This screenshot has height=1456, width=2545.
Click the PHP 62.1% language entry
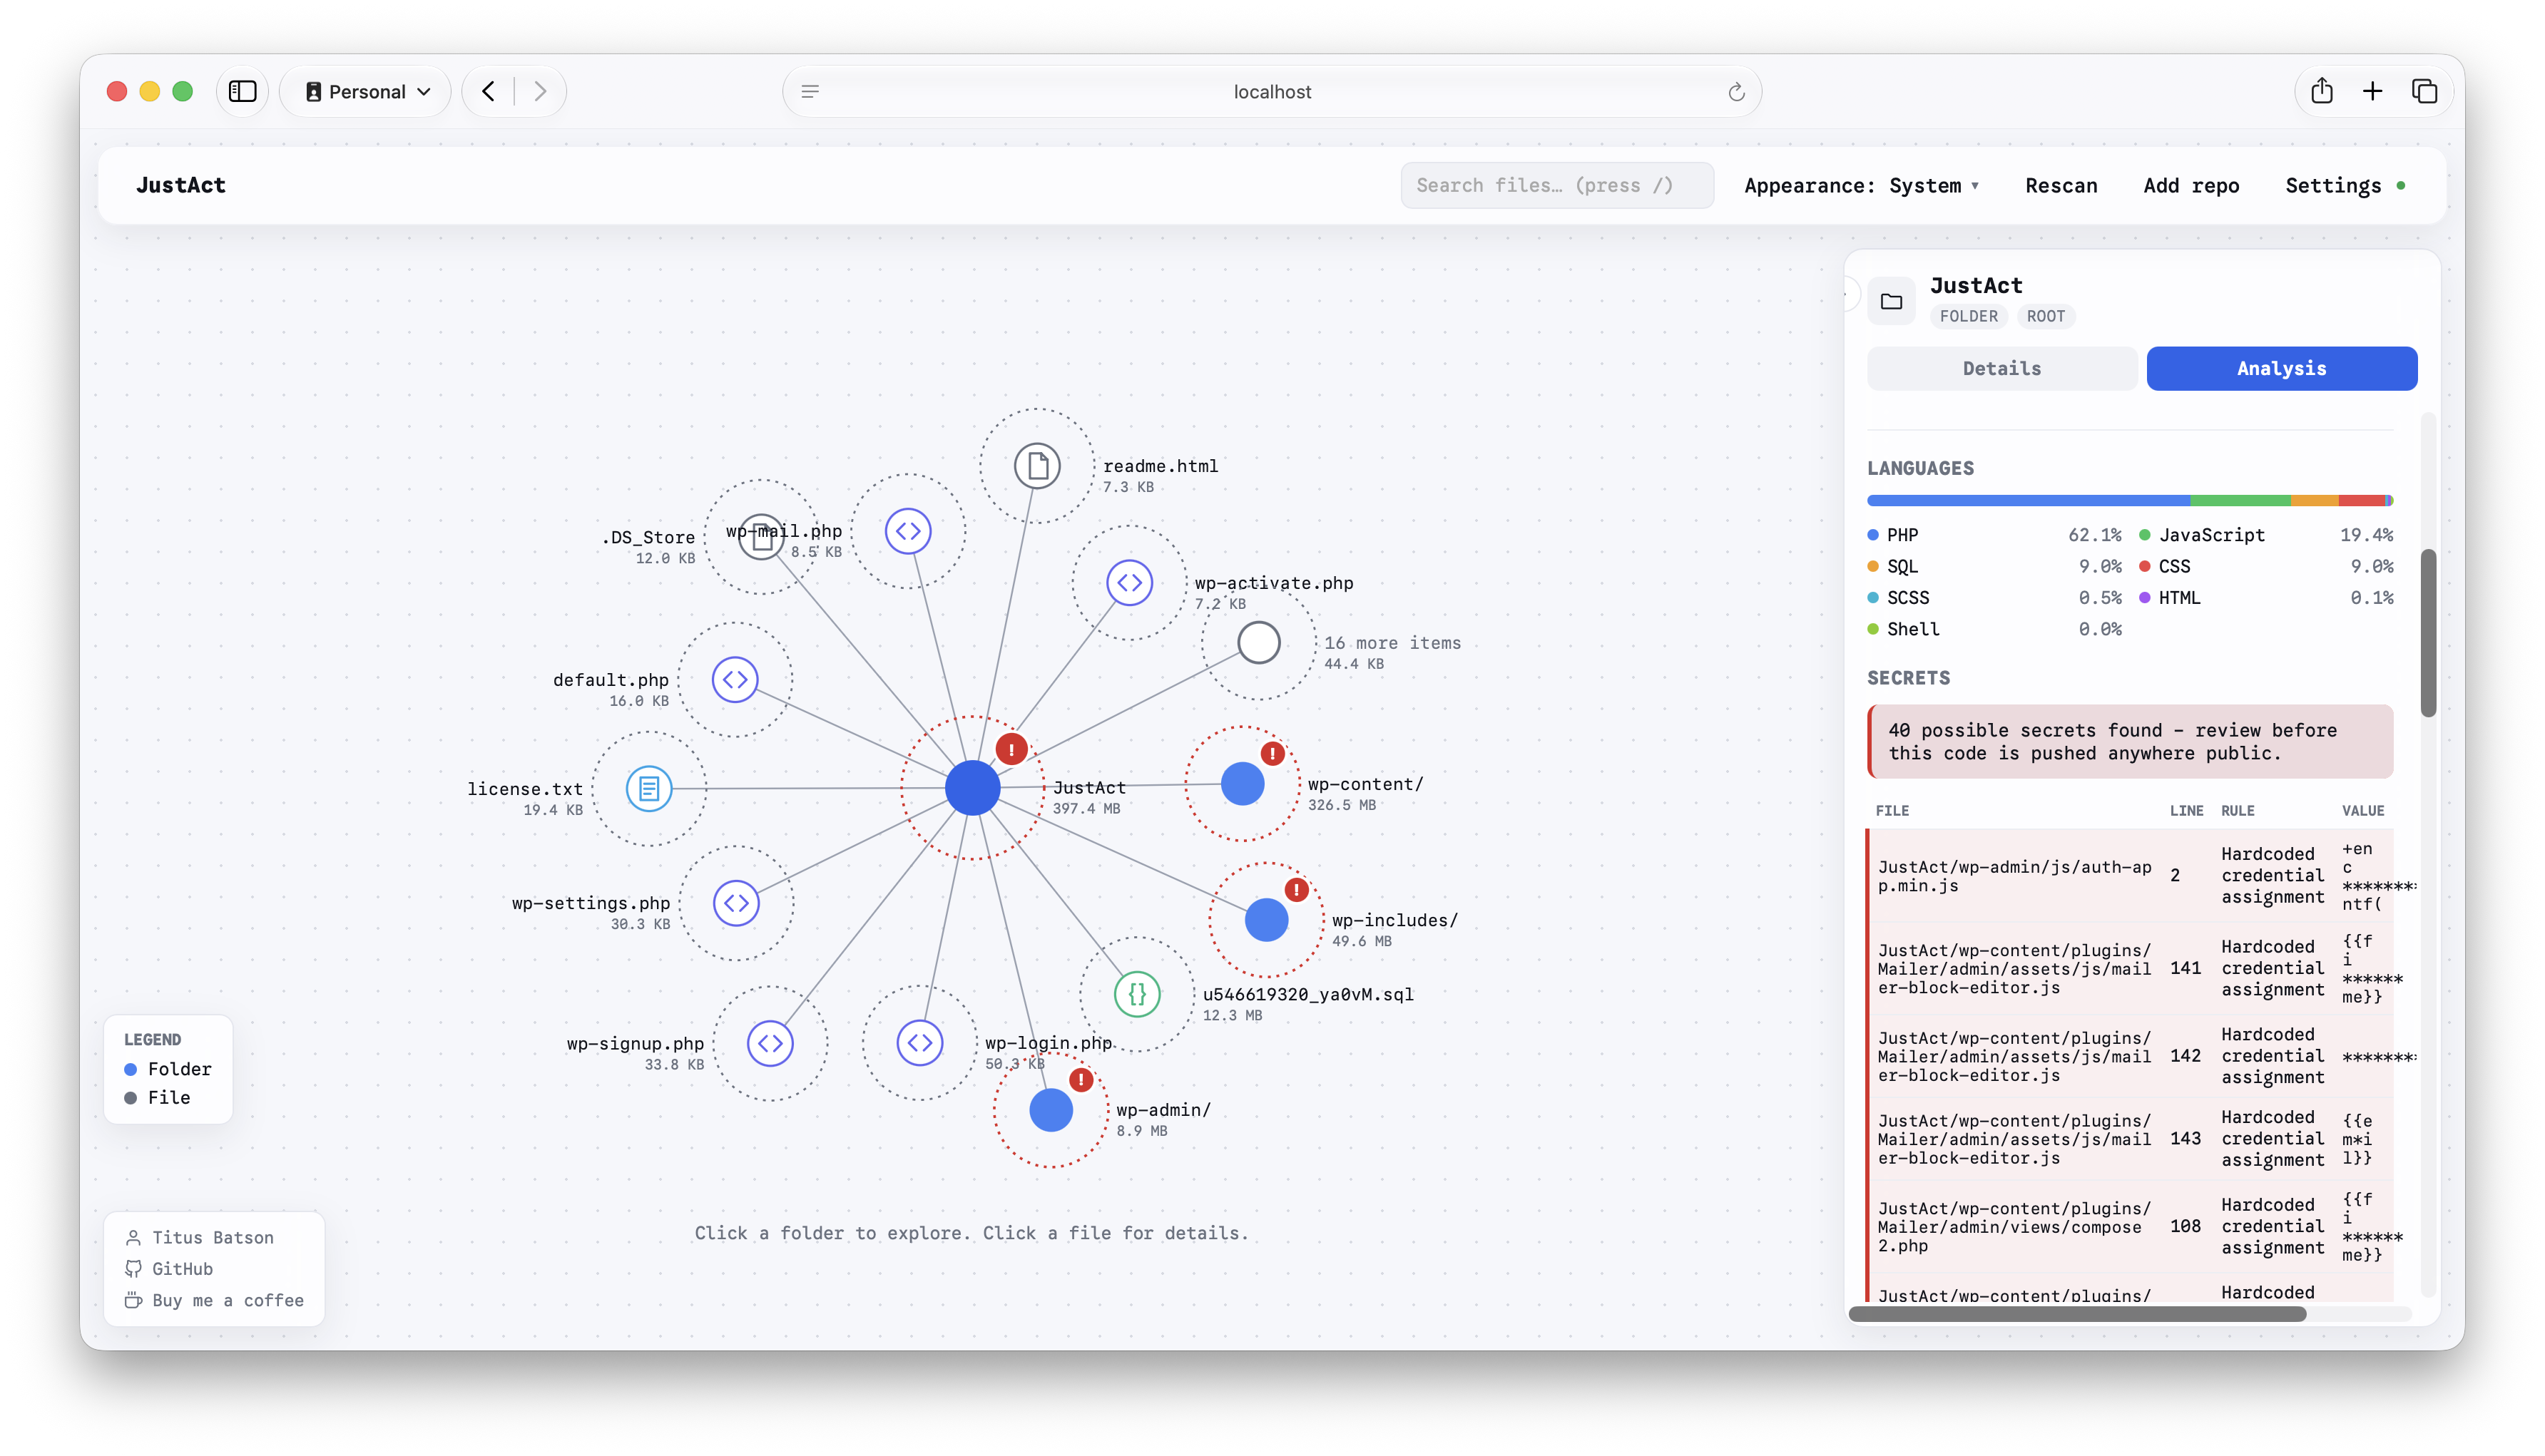[1994, 535]
